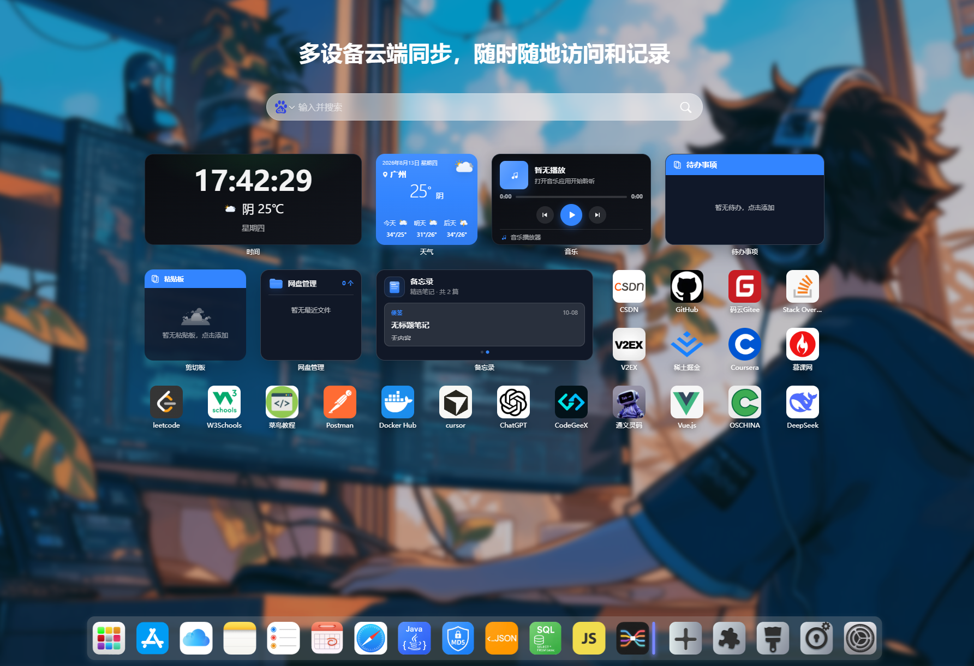Open the Stack Overflow shortcut icon
Viewport: 974px width, 666px height.
(x=802, y=286)
